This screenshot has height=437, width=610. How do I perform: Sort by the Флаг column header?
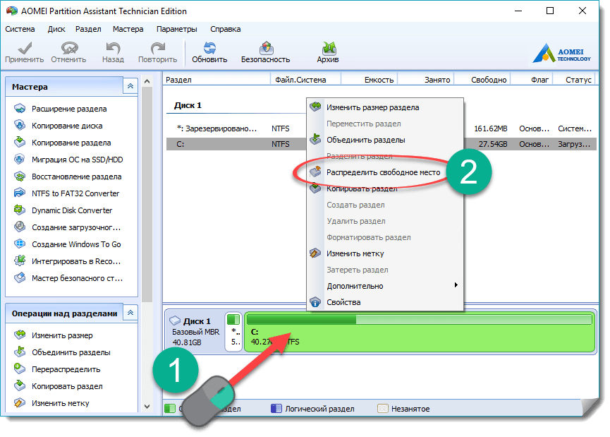[532, 80]
